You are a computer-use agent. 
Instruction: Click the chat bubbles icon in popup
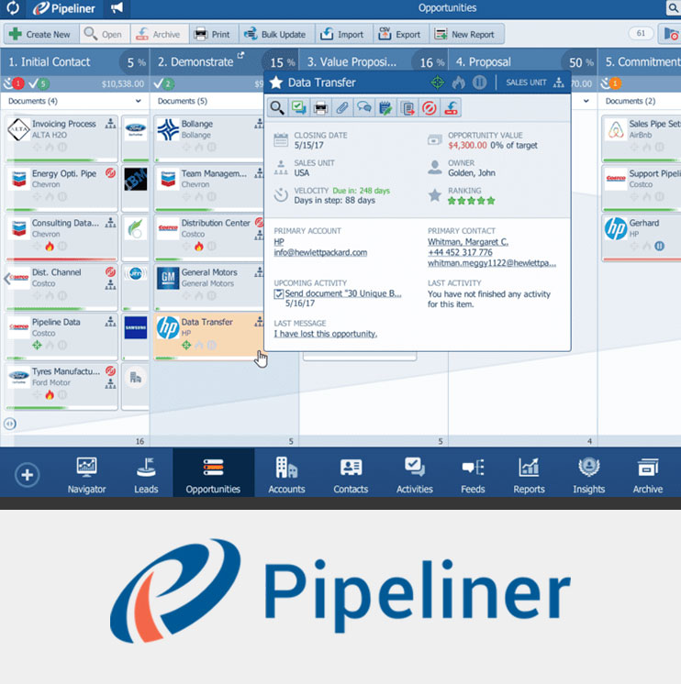click(x=363, y=108)
